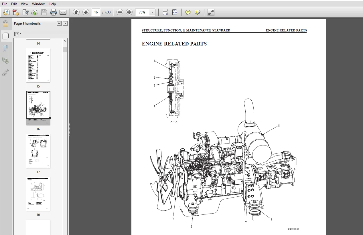Open the Bookmarks panel icon
The width and height of the screenshot is (363, 235).
tap(5, 48)
